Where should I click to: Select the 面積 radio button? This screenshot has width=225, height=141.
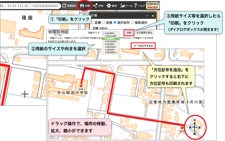click(x=104, y=23)
